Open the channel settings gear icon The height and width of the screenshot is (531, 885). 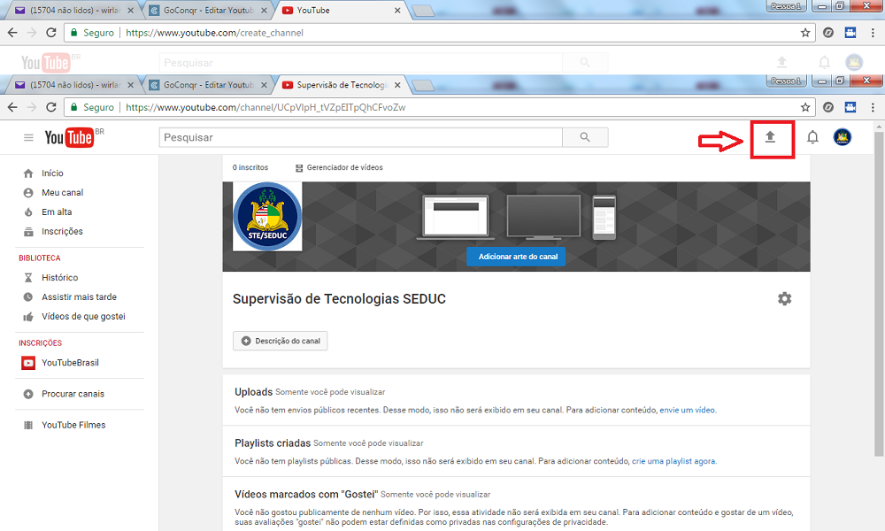point(784,299)
